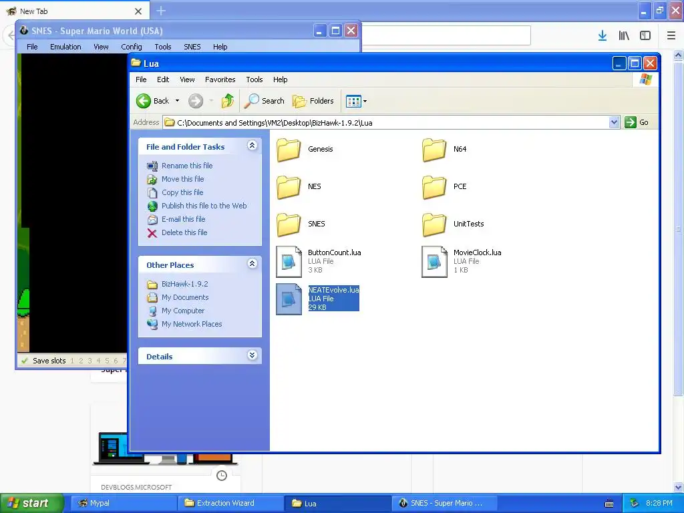The image size is (684, 513).
Task: Click the Back arrow in Lua window
Action: [144, 102]
